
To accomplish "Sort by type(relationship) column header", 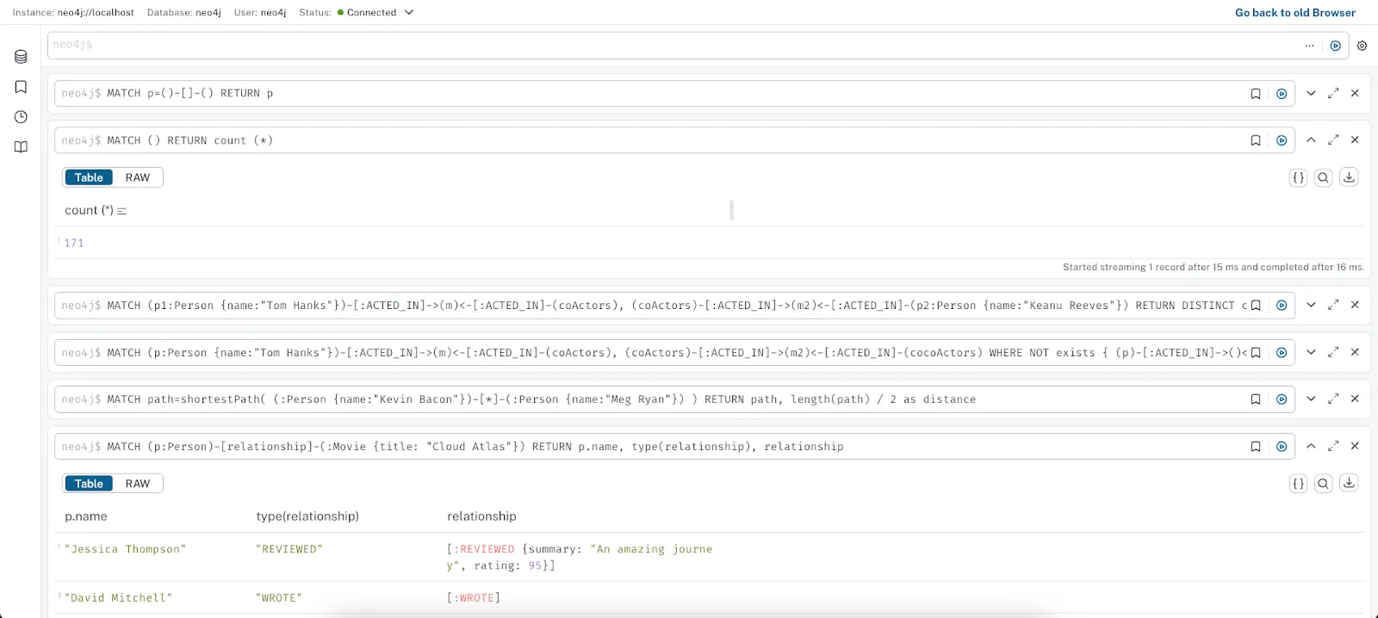I will [x=307, y=516].
